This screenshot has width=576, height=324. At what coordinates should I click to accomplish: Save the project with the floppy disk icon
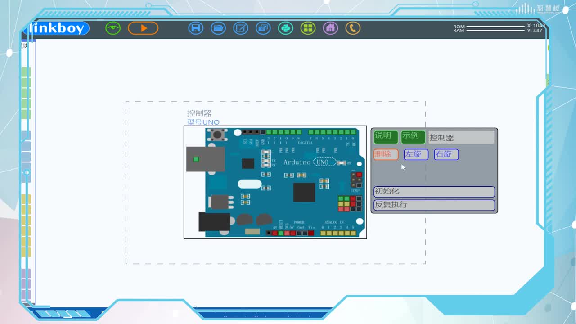tap(196, 28)
